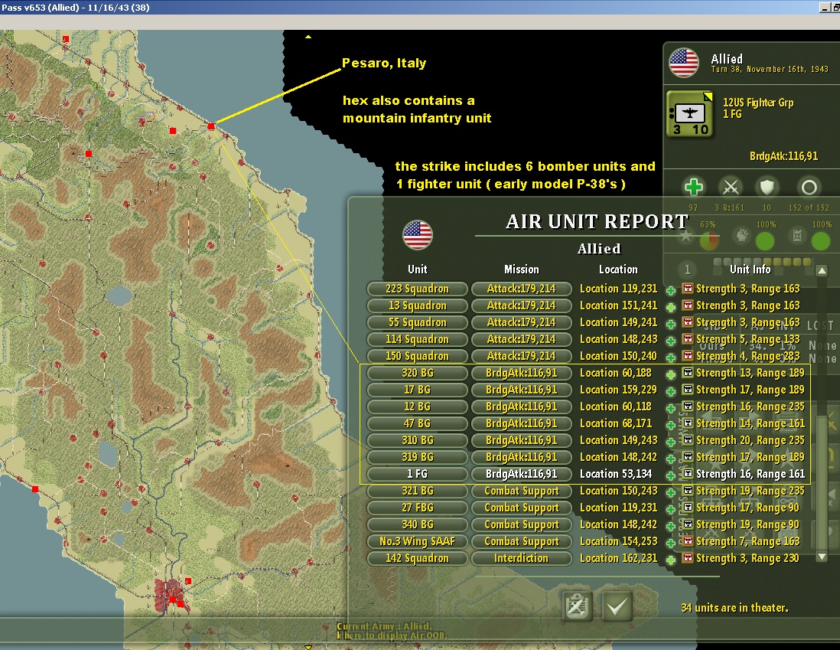Click the scroll up arrow of the unit list
This screenshot has height=650, width=840.
[x=822, y=271]
